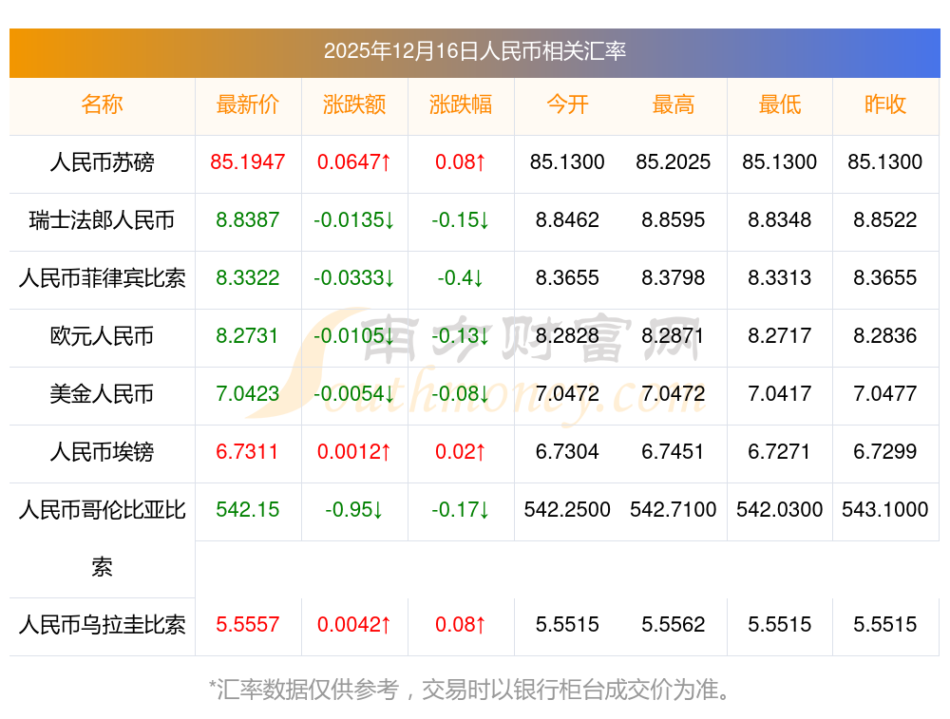Click the lowest value 6.7271
The height and width of the screenshot is (719, 950).
coord(779,451)
